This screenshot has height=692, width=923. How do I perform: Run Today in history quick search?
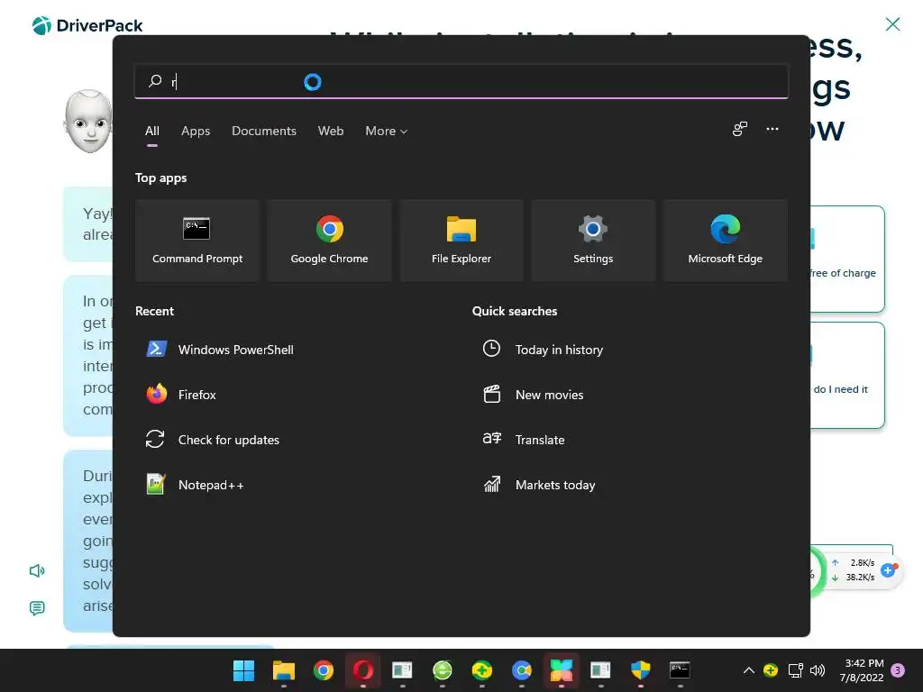tap(543, 350)
